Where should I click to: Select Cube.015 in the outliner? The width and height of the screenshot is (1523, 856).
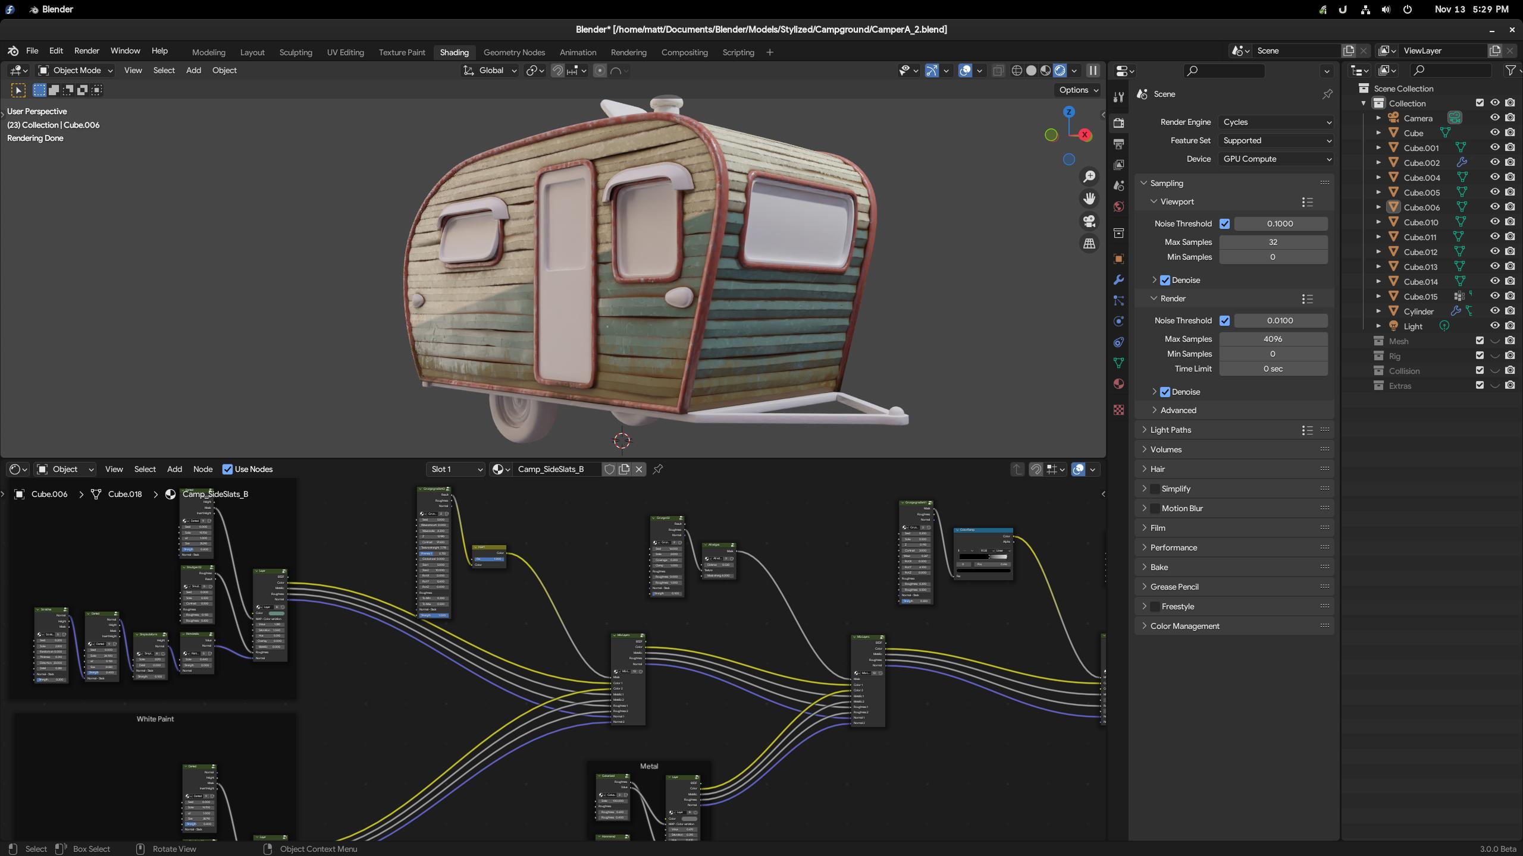tap(1420, 297)
